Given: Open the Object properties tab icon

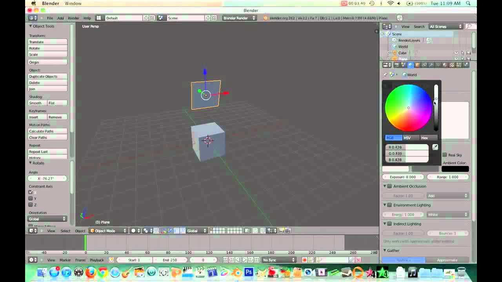Looking at the screenshot, I should click(417, 65).
